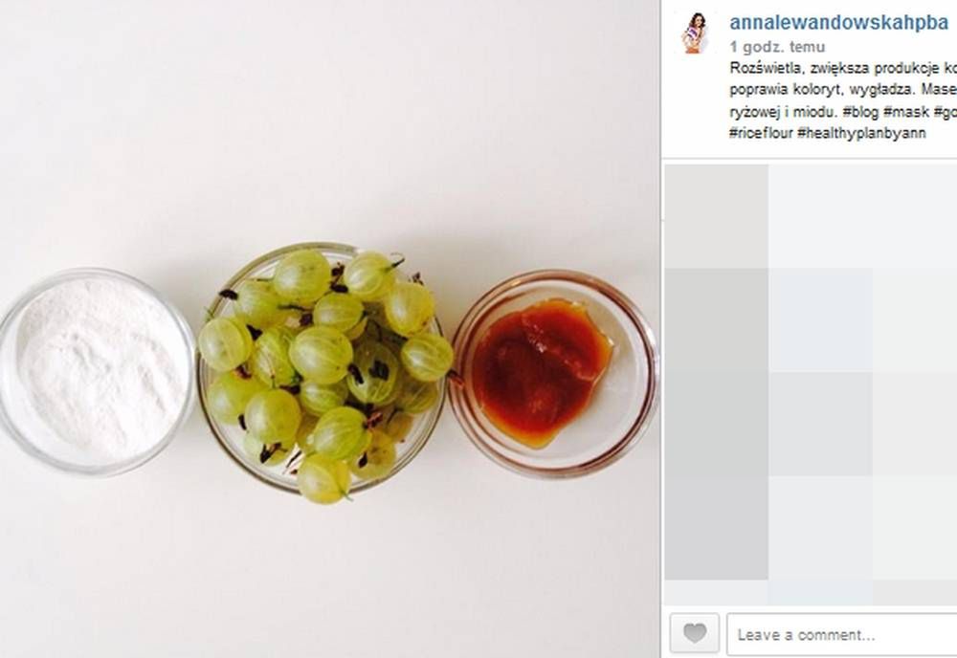Image resolution: width=957 pixels, height=658 pixels.
Task: Click the bowl of white rice flour
Action: pyautogui.click(x=97, y=371)
